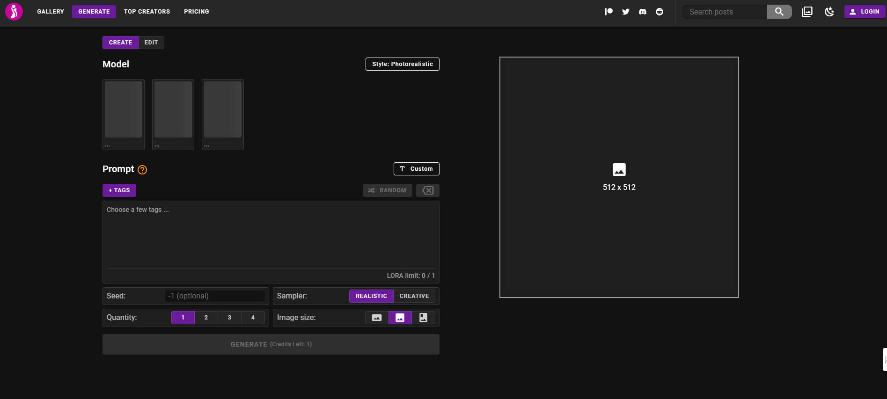887x399 pixels.
Task: Click the Login button
Action: [865, 12]
